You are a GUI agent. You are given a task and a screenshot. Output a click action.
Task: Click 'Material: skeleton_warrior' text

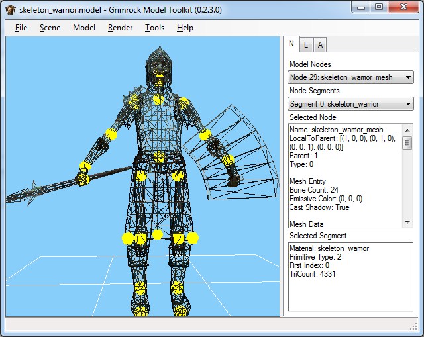pyautogui.click(x=329, y=248)
